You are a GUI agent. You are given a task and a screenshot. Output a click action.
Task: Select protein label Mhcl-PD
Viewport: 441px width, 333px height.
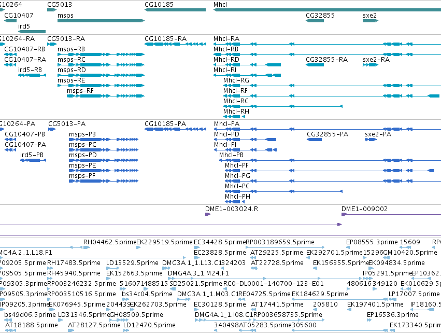pyautogui.click(x=226, y=134)
